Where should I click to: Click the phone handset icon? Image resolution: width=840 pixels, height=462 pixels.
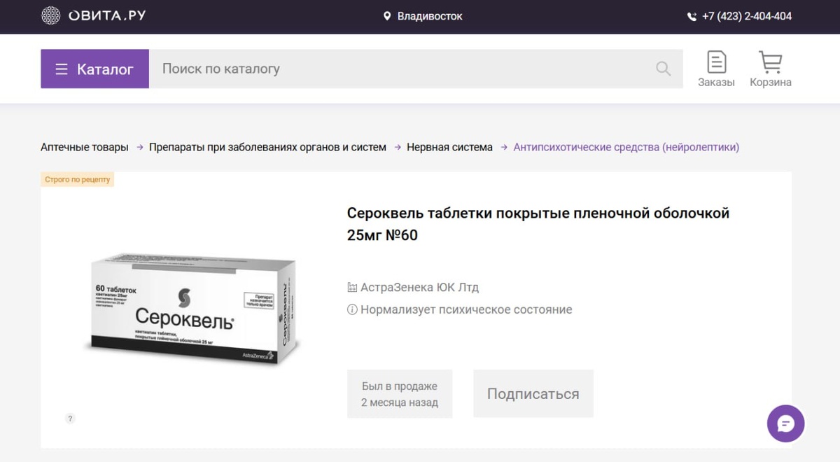[x=692, y=16]
